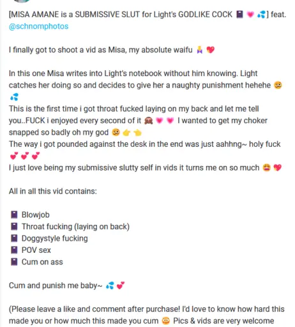Click the partial profile avatar at top
Image resolution: width=295 pixels, height=327 pixels.
click(x=22, y=1)
